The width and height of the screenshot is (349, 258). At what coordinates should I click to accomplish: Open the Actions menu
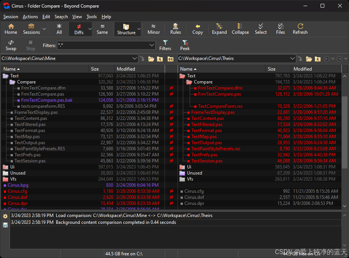(x=30, y=17)
